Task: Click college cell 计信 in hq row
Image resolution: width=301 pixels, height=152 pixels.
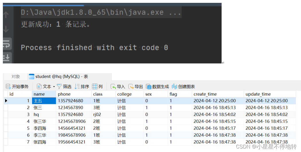Action: (x=130, y=115)
